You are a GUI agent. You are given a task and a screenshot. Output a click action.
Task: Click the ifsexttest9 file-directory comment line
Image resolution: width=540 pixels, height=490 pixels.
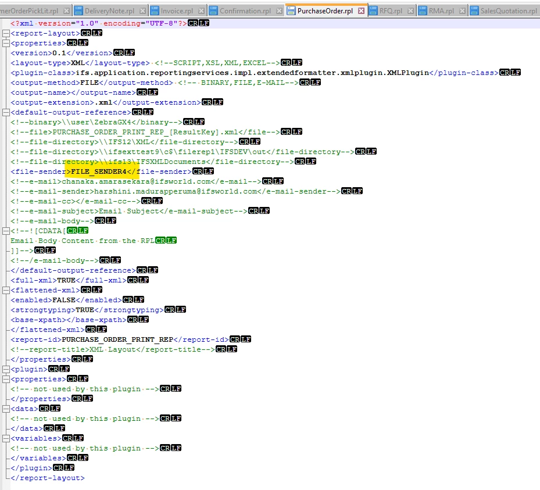tap(183, 152)
